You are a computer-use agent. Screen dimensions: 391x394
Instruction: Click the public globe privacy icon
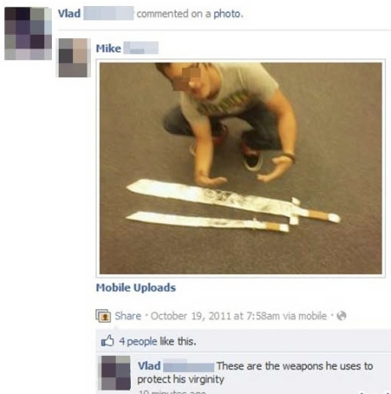point(342,316)
